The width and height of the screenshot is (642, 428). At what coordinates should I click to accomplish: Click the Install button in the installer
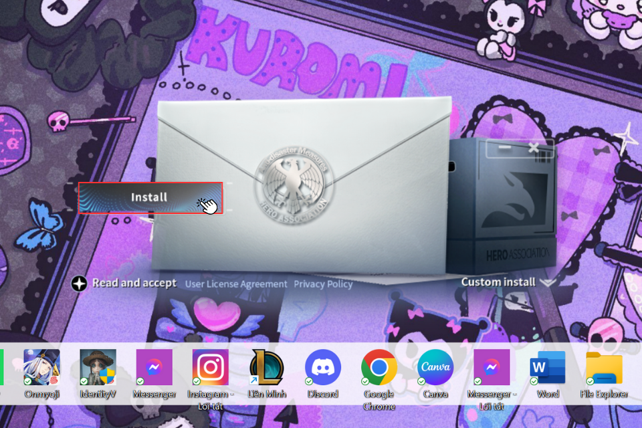point(150,198)
